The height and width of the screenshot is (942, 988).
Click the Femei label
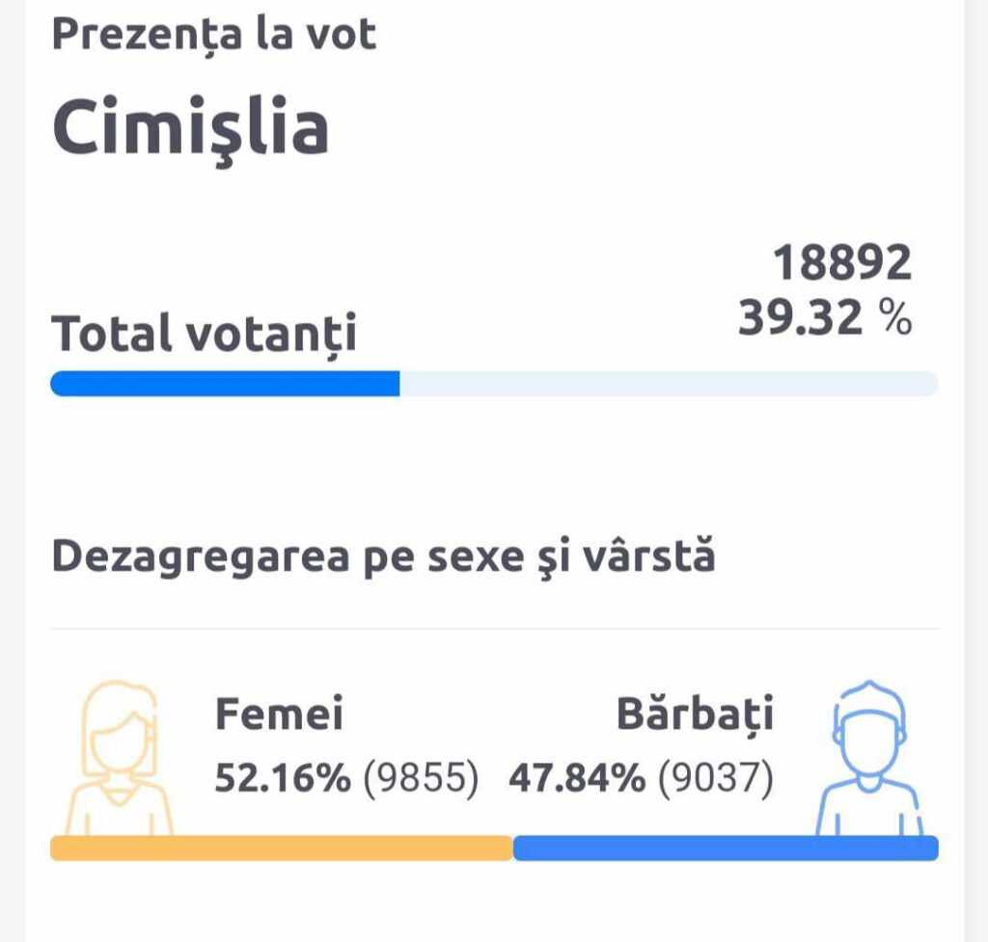279,713
